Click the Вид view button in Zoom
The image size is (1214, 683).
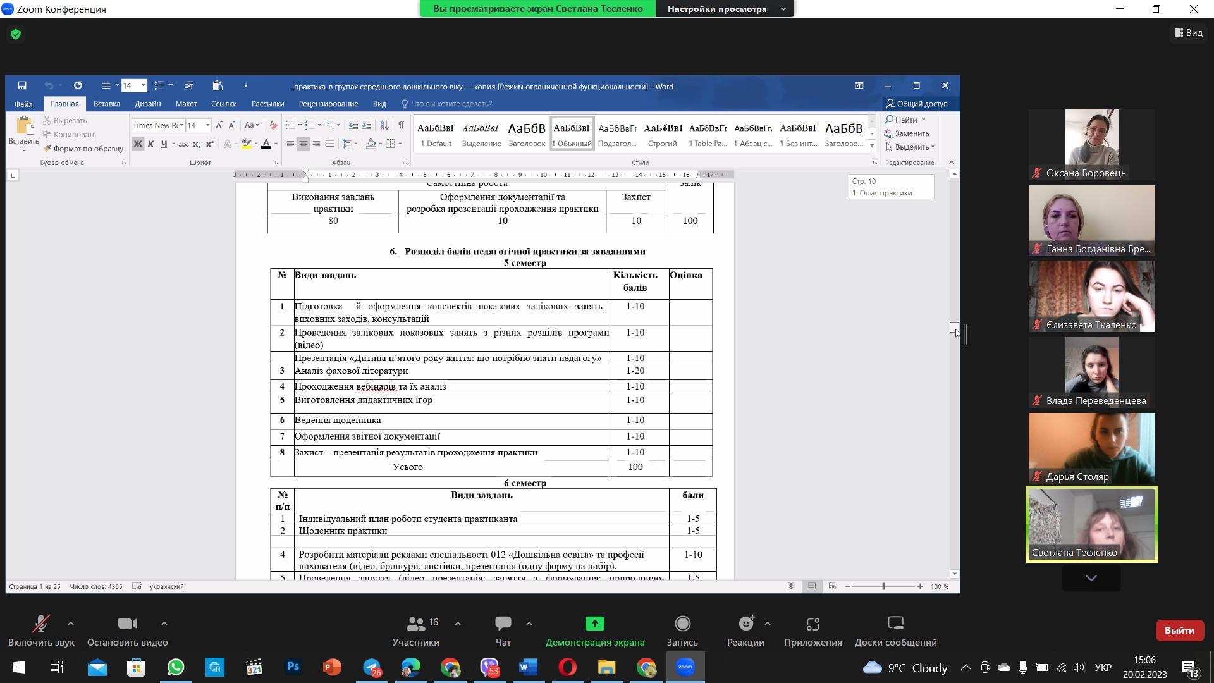[x=1188, y=33]
